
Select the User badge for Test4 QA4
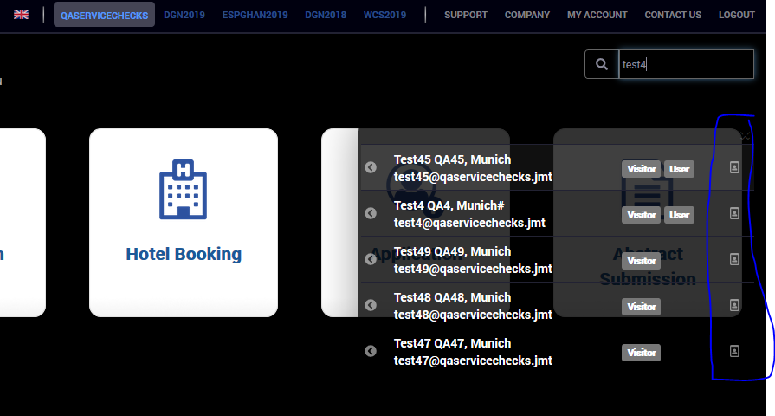(680, 214)
